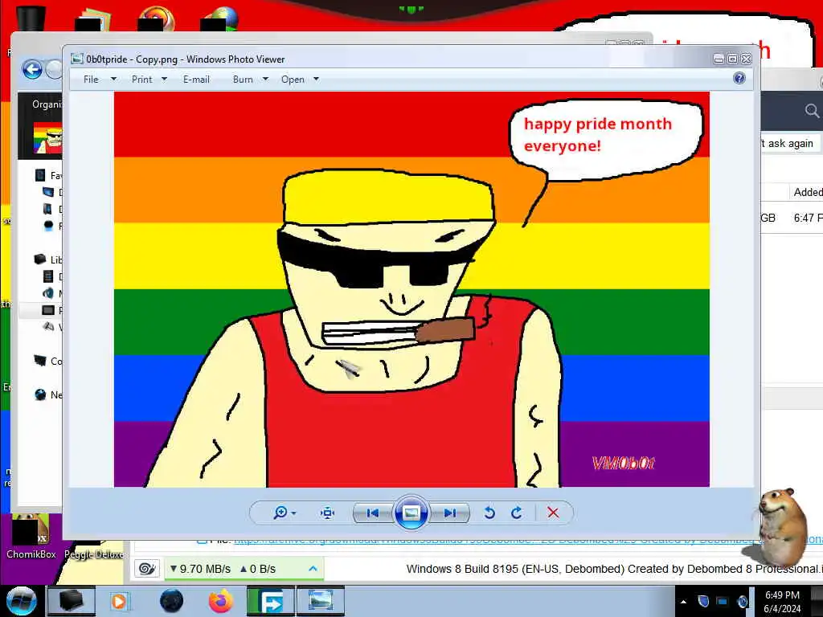Click the search magnifier in background window
823x617 pixels.
tap(812, 111)
